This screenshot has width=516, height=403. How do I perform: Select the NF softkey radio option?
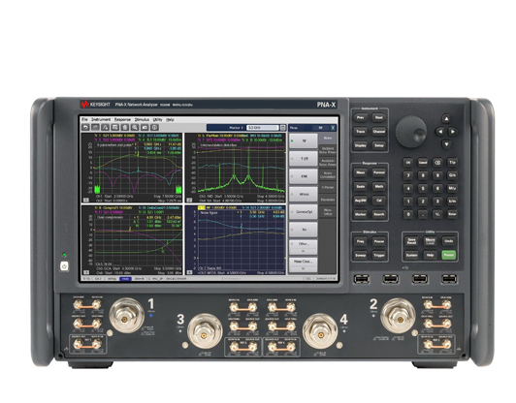pos(303,140)
